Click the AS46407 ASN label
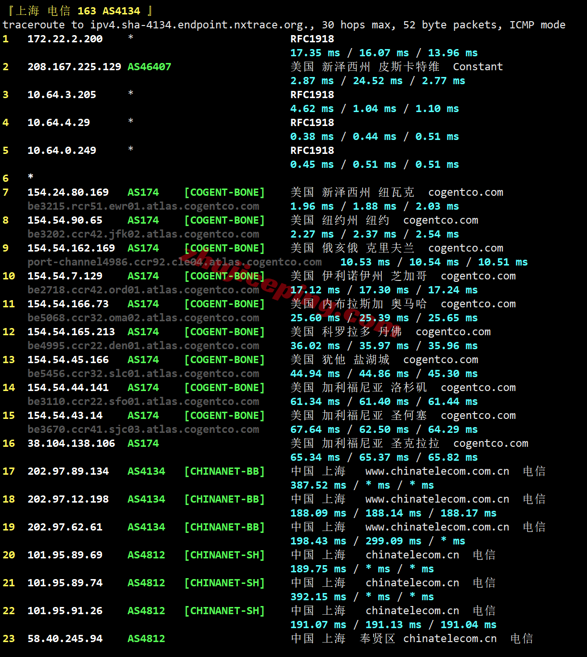Viewport: 587px width, 657px height. point(149,67)
